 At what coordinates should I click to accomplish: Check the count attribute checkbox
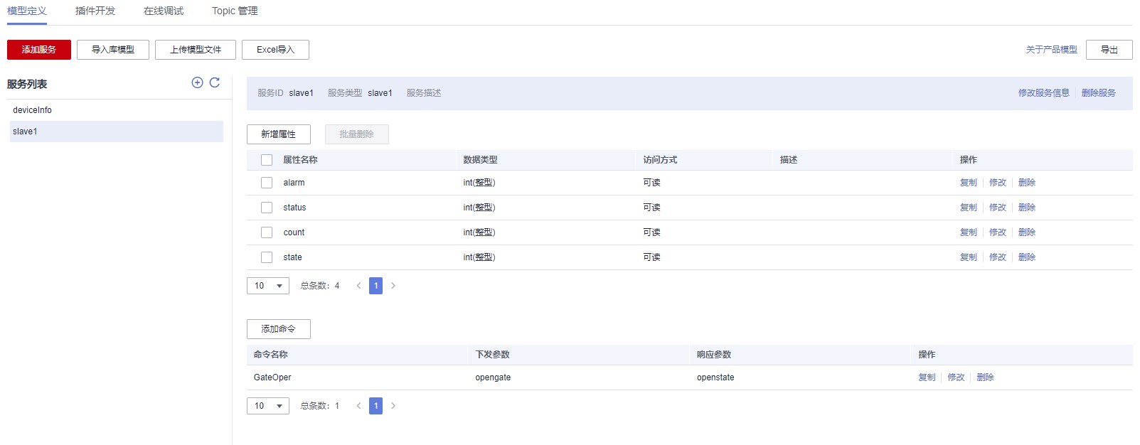267,232
